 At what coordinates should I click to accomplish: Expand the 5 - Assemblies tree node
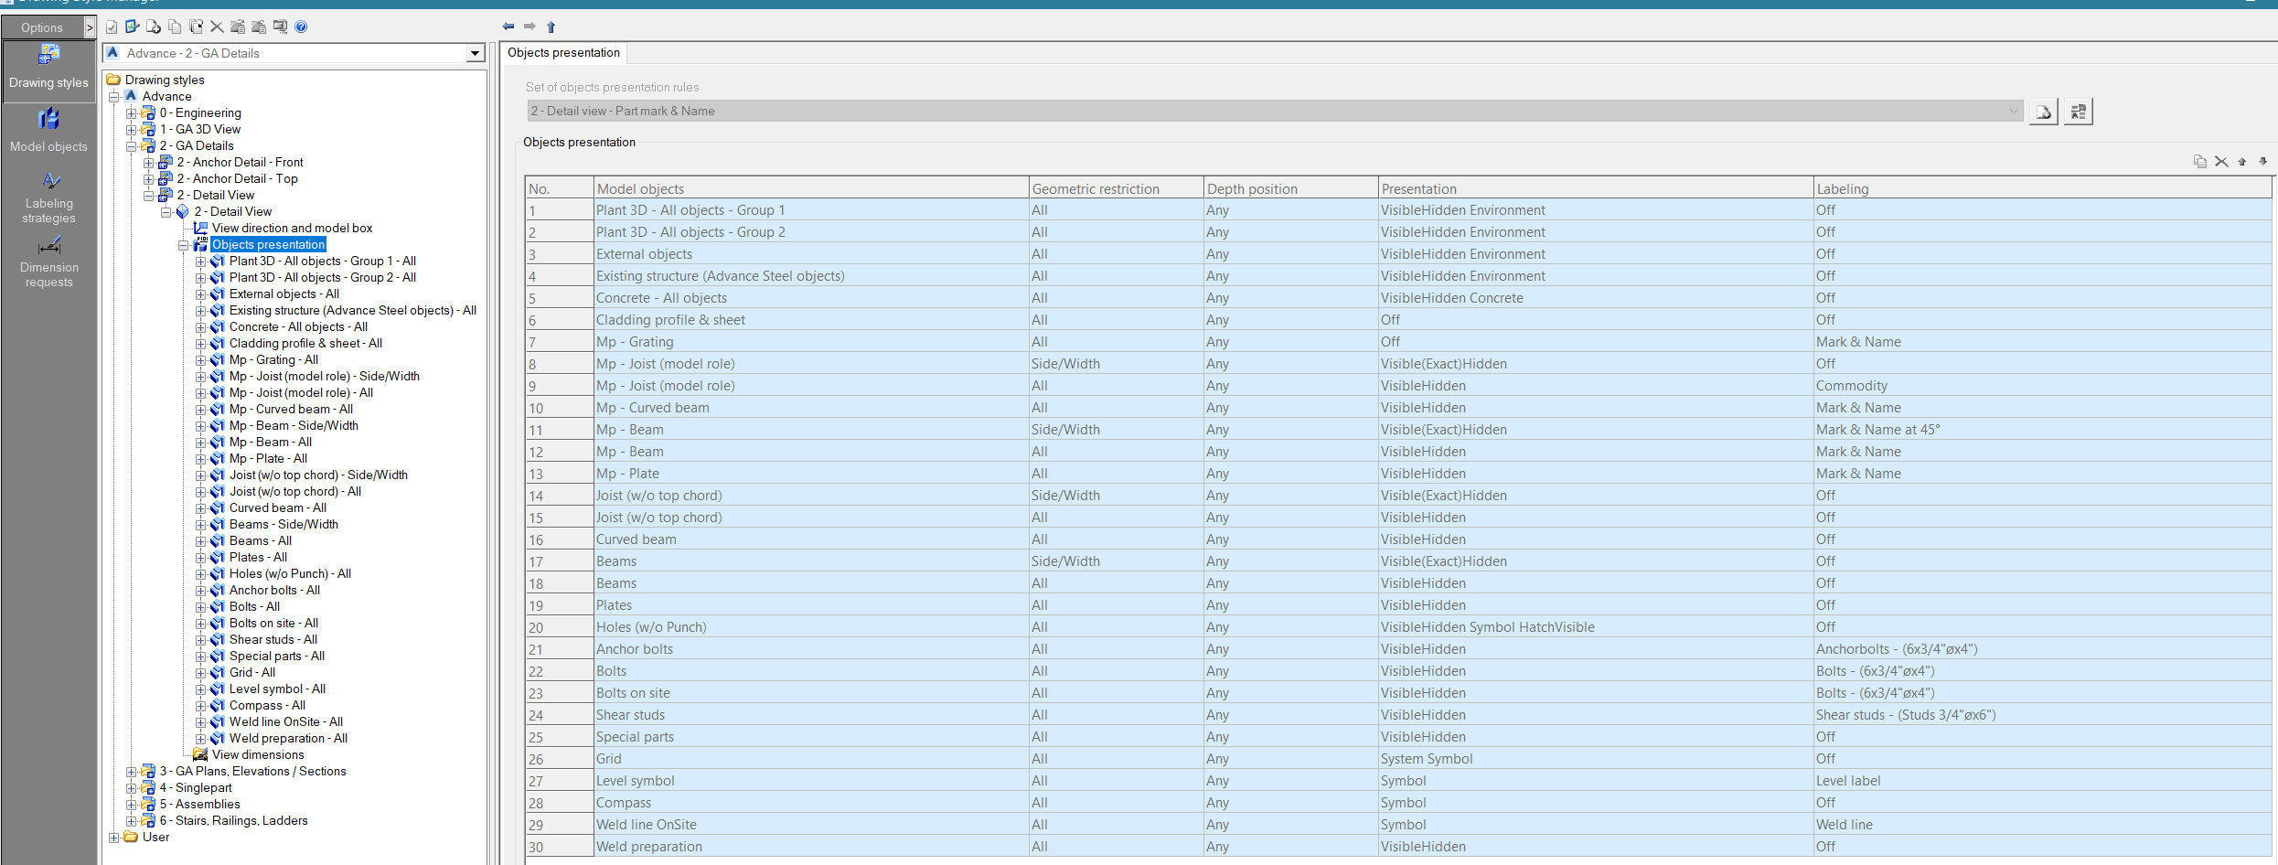[131, 805]
